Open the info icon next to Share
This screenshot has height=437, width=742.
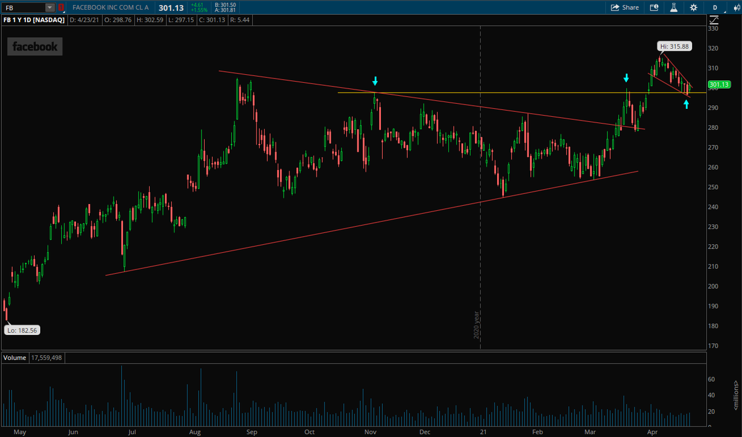click(655, 7)
